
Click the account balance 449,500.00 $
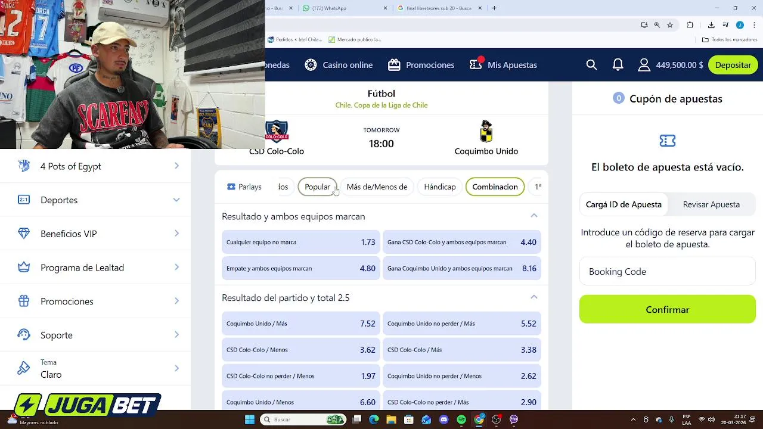point(680,65)
